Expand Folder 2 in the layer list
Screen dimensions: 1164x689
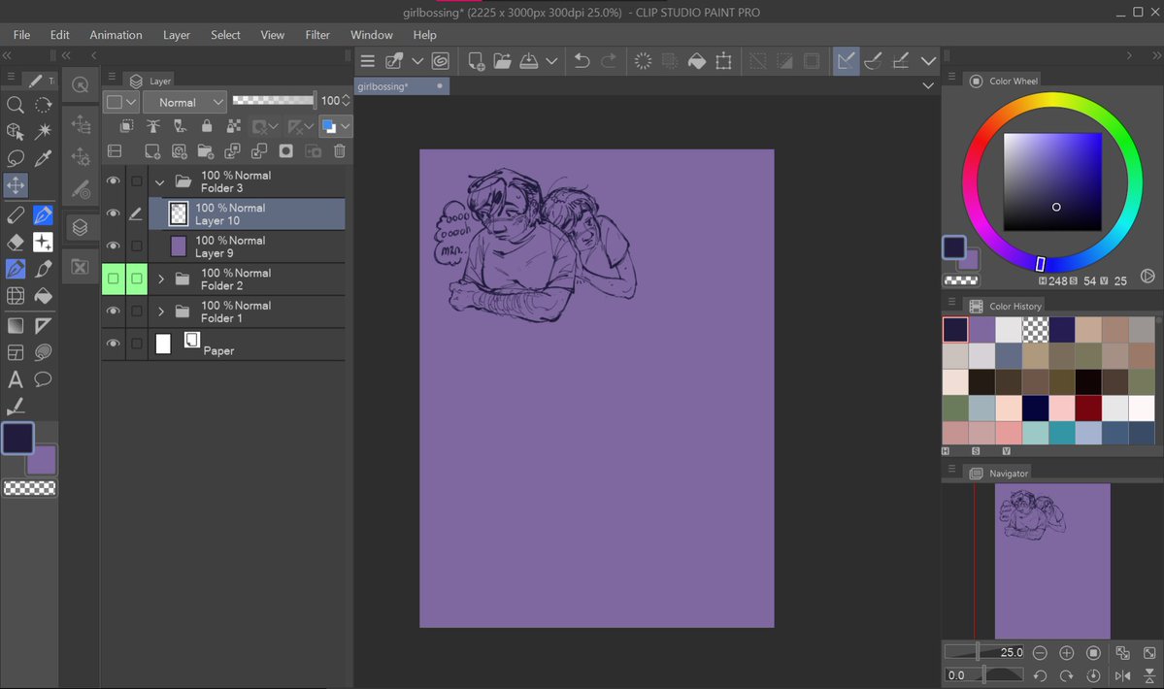[x=160, y=279]
